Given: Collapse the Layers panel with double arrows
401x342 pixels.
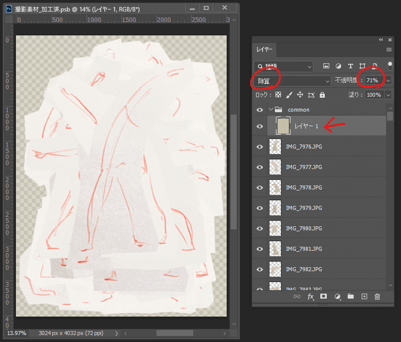Looking at the screenshot, I should [x=381, y=40].
